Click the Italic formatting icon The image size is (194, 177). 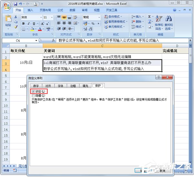pos(28,24)
